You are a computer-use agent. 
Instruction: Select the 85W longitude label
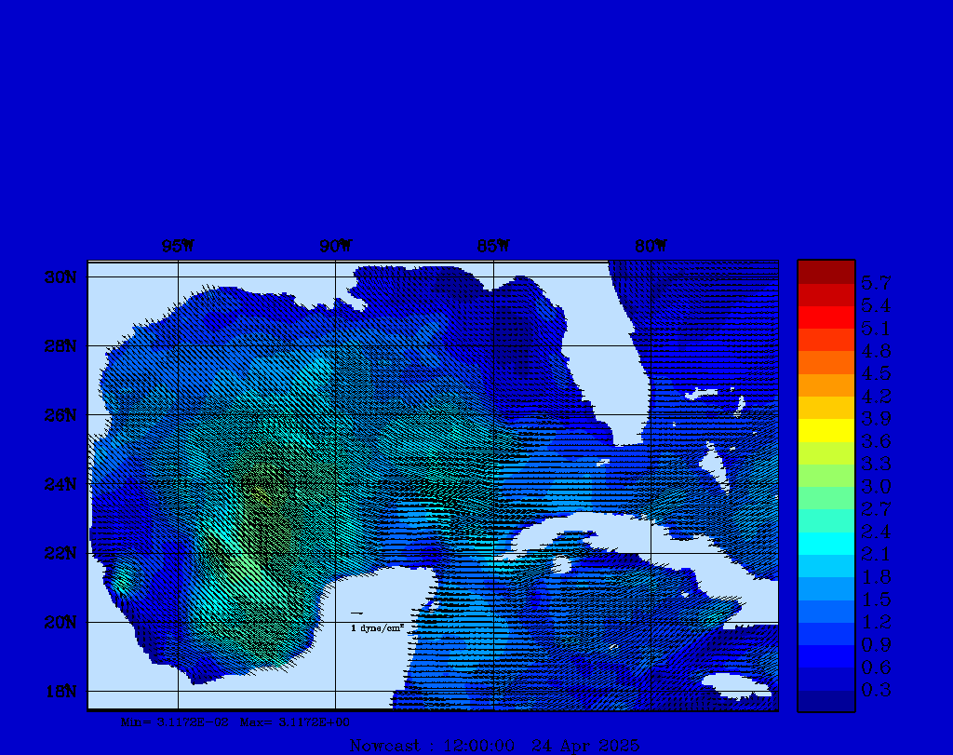(x=493, y=247)
